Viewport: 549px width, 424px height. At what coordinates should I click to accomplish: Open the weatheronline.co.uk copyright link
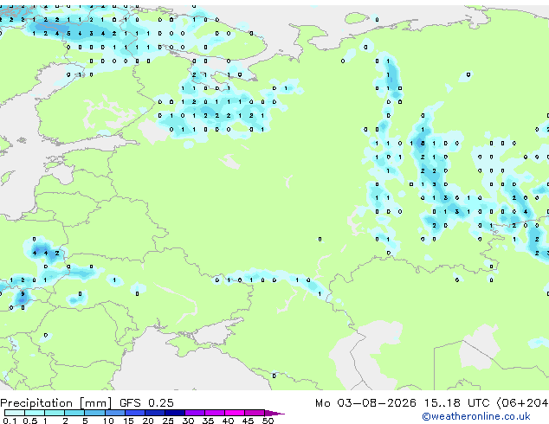[x=476, y=416]
